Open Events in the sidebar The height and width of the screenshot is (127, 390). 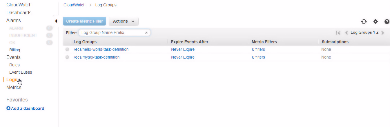(13, 57)
